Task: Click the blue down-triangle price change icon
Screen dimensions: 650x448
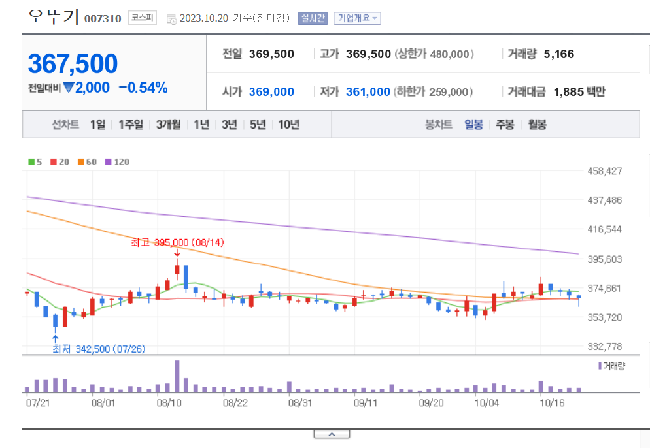Action: [x=69, y=88]
